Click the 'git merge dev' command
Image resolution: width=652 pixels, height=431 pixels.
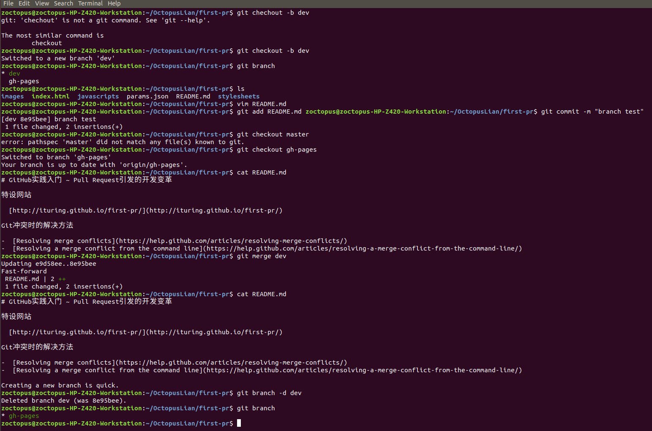262,256
